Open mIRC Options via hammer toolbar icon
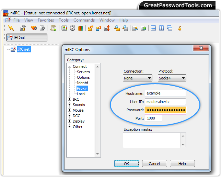This screenshot has width=221, height=177. [x=23, y=28]
